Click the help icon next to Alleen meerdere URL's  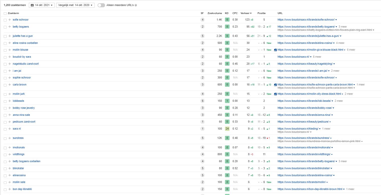tap(136, 5)
